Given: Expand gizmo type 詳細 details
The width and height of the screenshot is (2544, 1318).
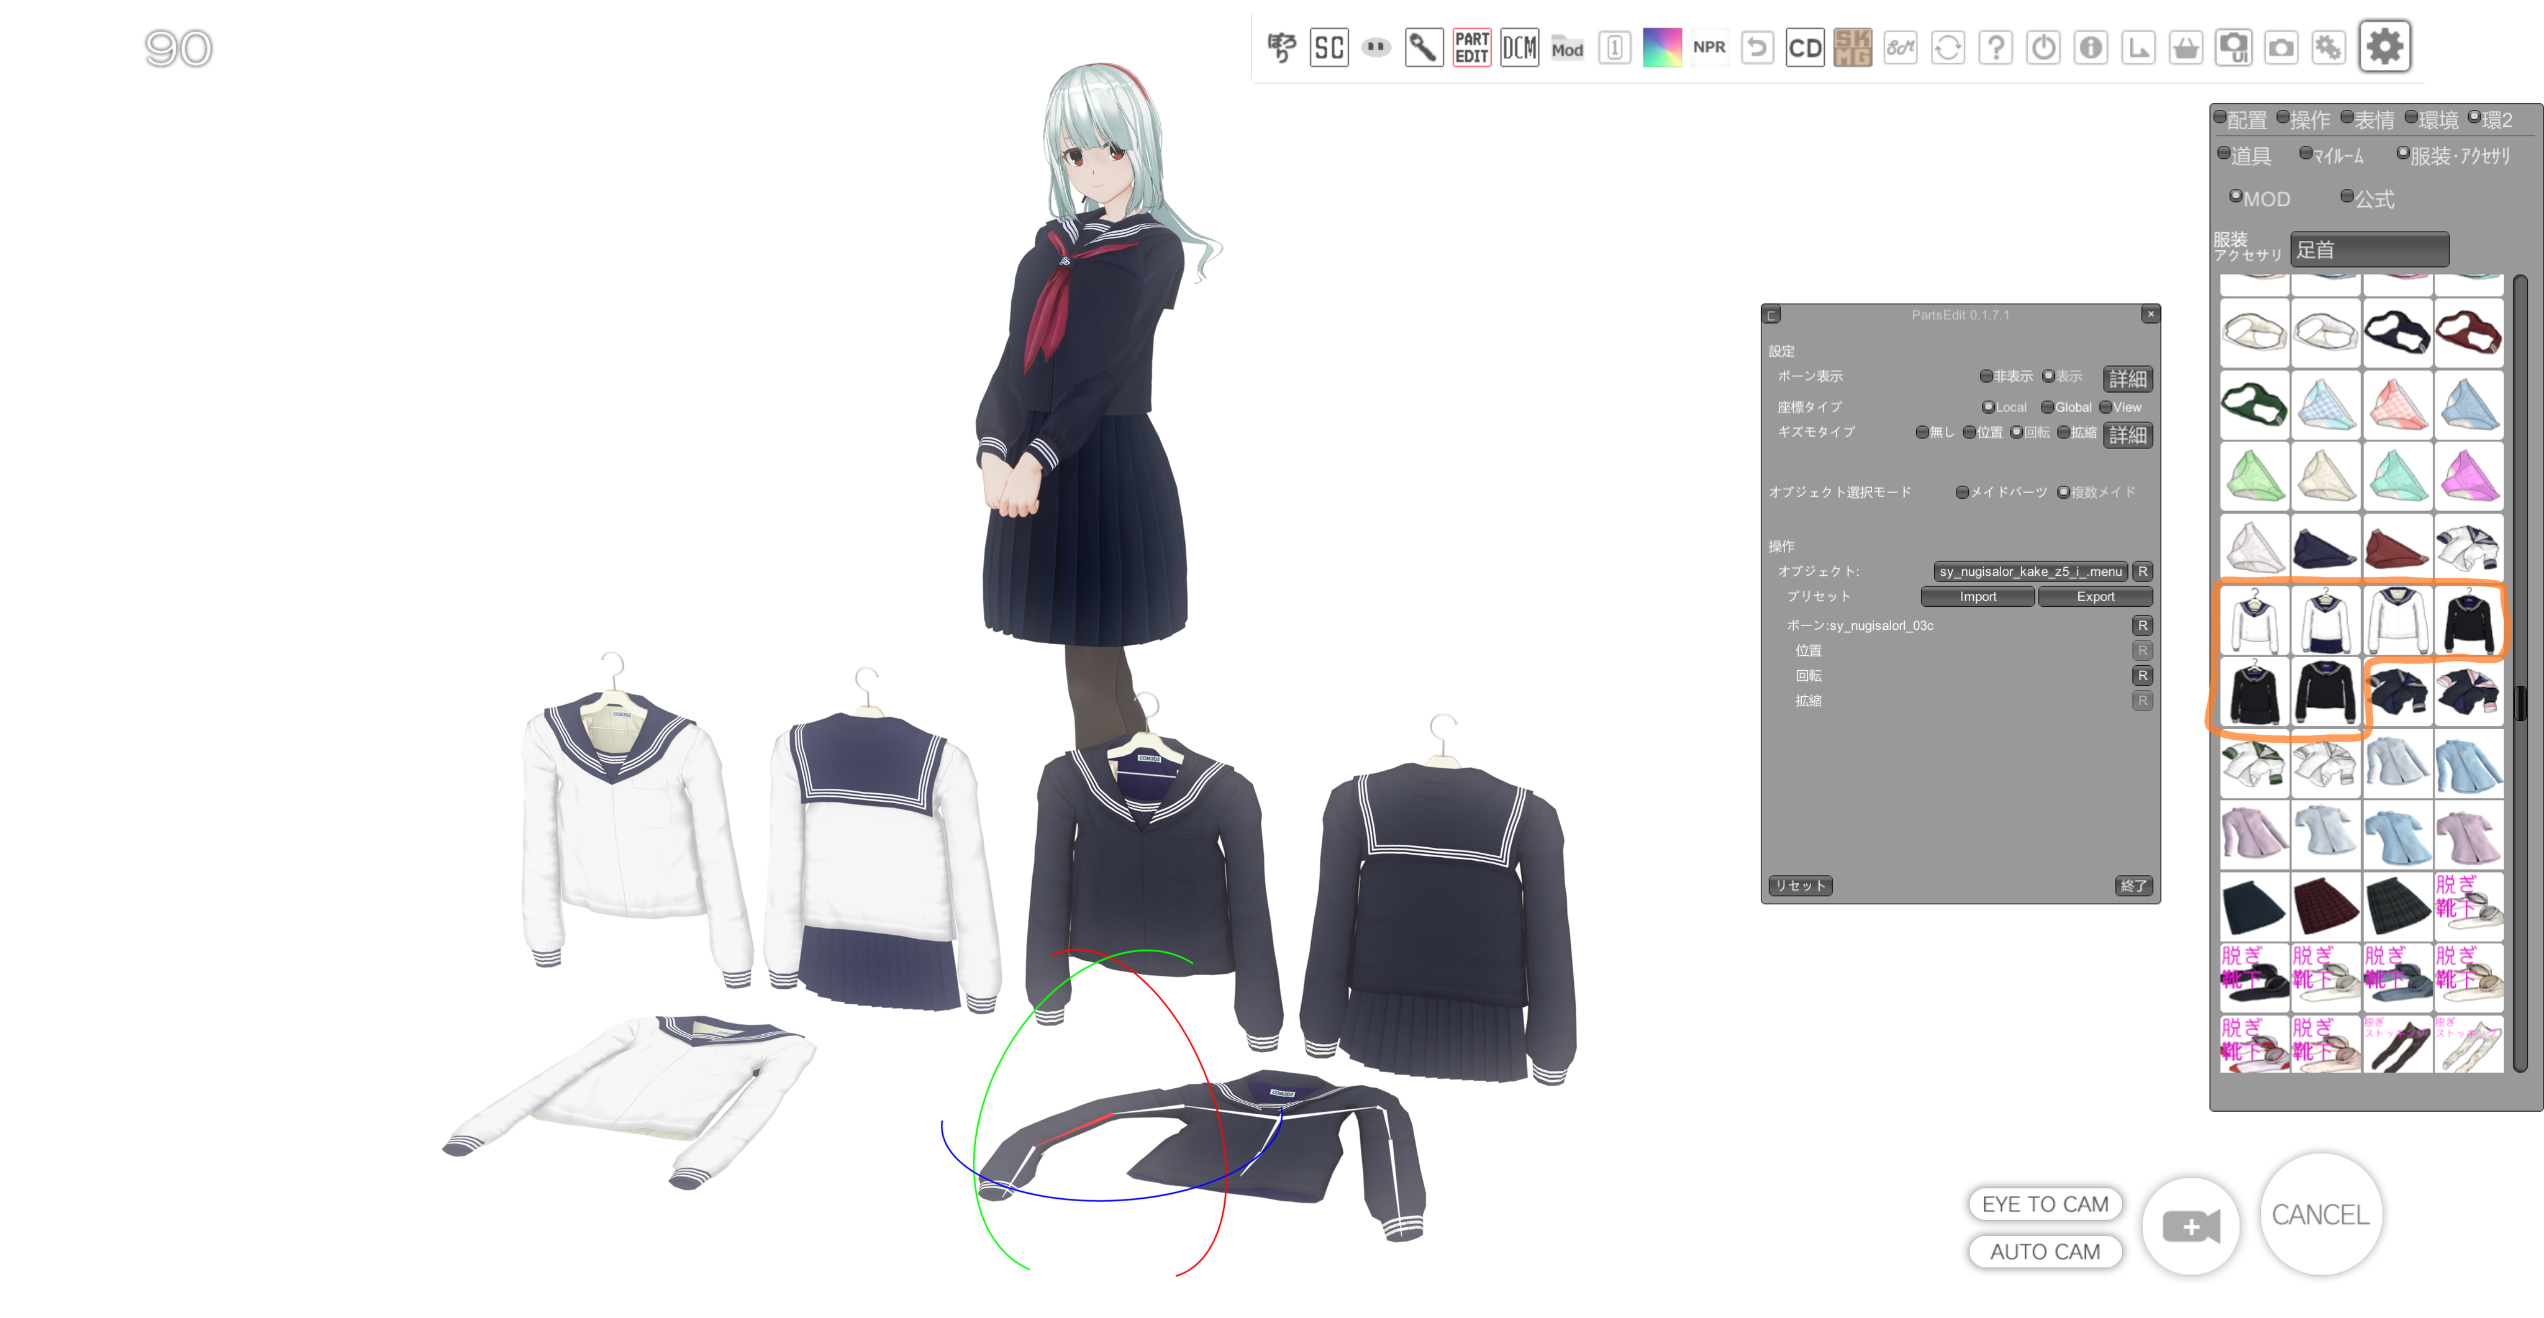Looking at the screenshot, I should [2127, 434].
